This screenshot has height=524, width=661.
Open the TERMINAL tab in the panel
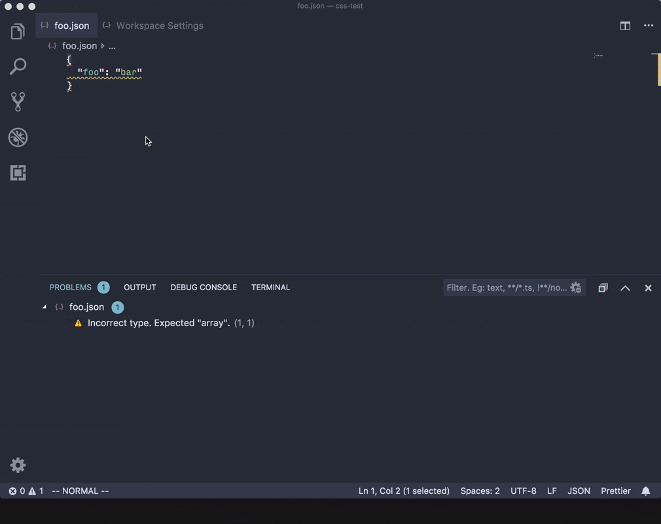270,287
